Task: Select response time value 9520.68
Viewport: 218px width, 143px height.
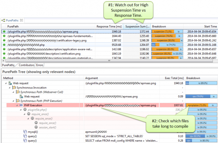Action: (116, 45)
